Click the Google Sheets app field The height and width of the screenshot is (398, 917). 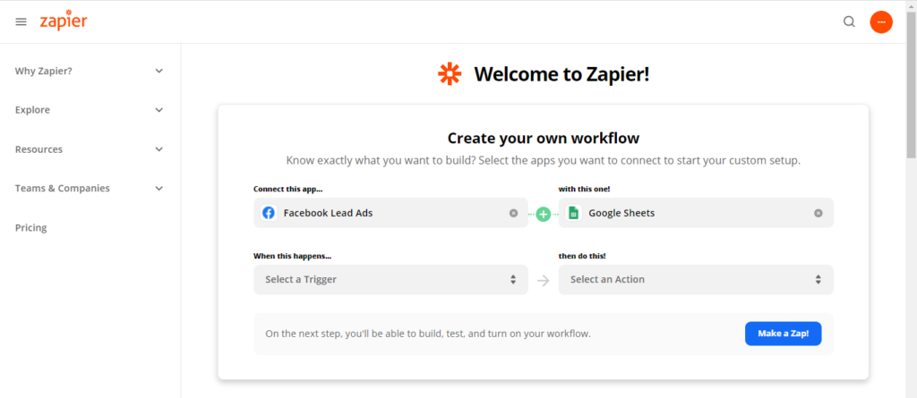pyautogui.click(x=696, y=213)
